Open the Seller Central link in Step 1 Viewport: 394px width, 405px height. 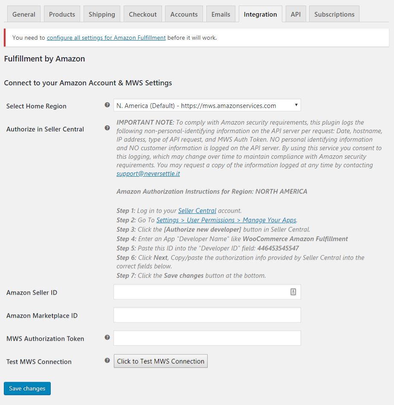pos(197,210)
